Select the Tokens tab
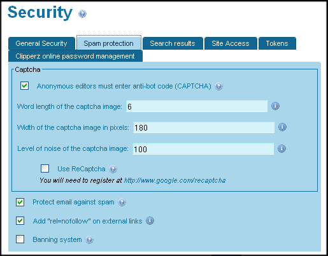328x256 pixels. (x=277, y=43)
